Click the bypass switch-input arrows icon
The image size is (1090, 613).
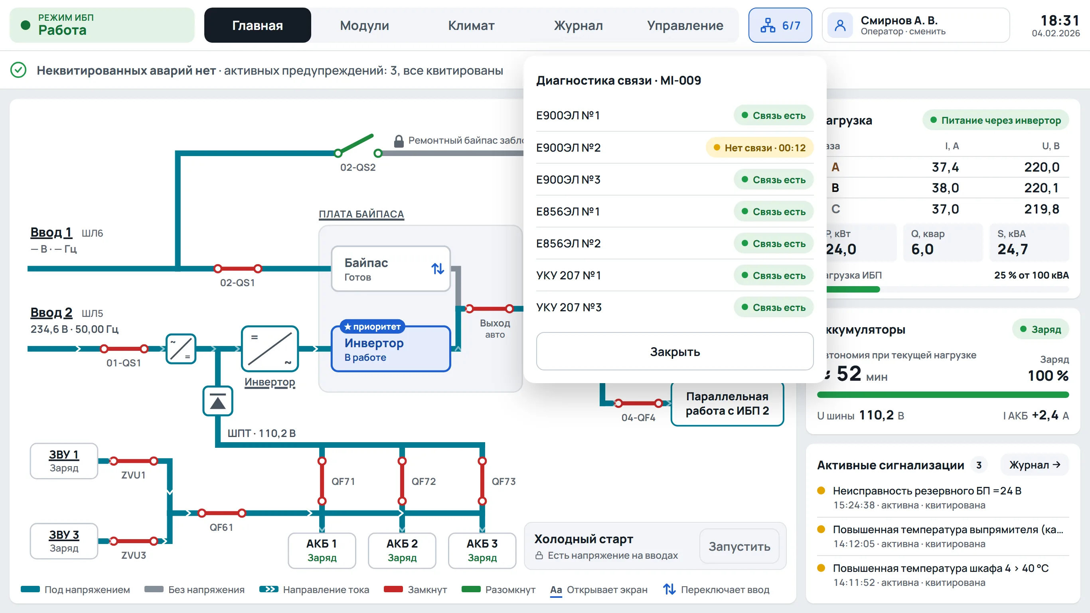(x=438, y=269)
